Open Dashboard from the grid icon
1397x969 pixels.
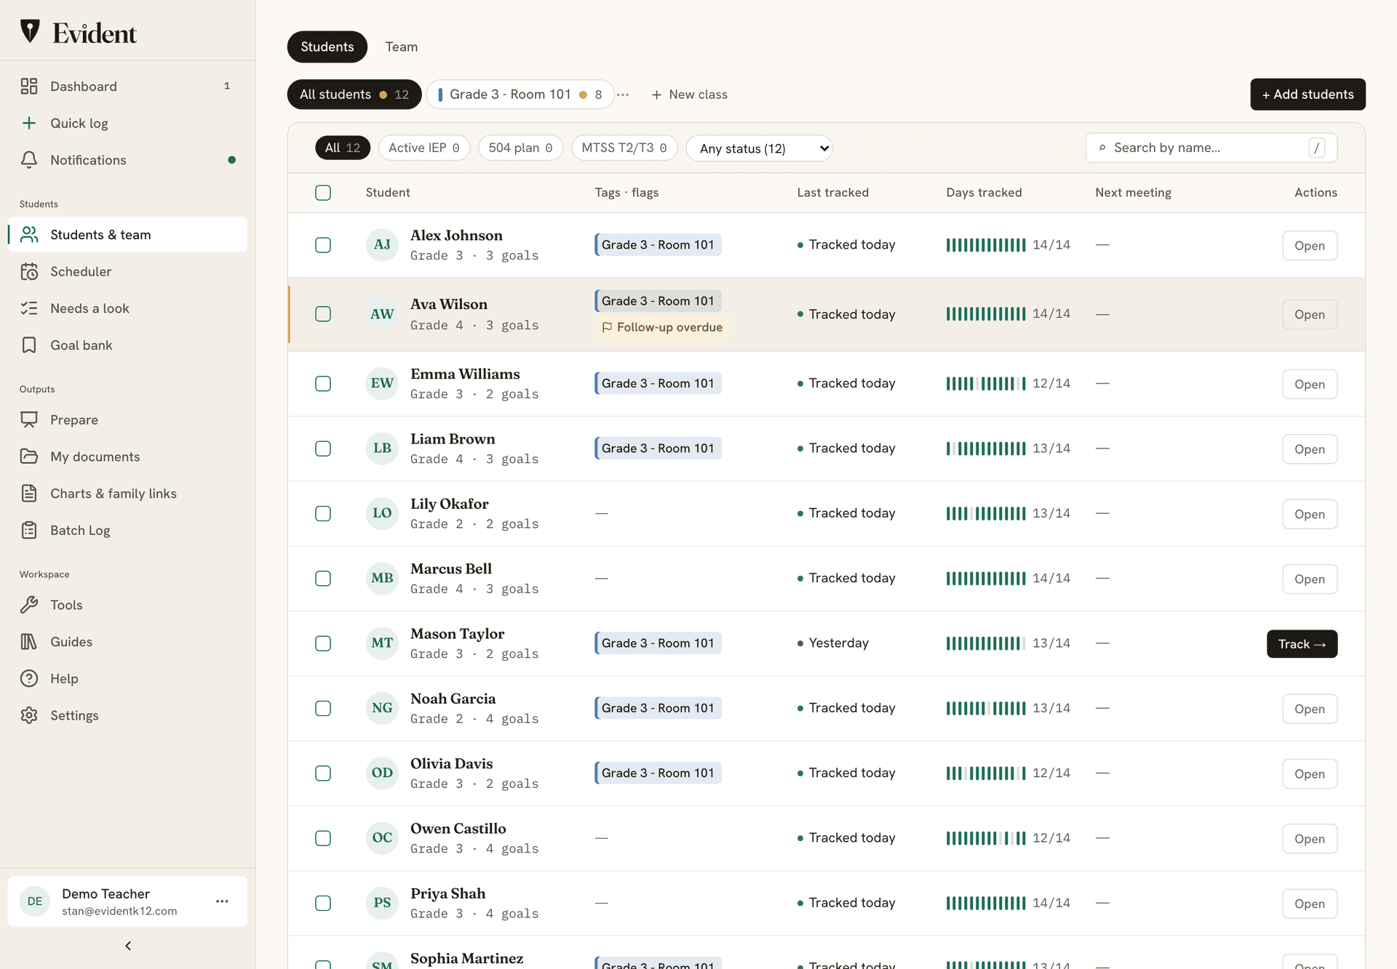(29, 87)
